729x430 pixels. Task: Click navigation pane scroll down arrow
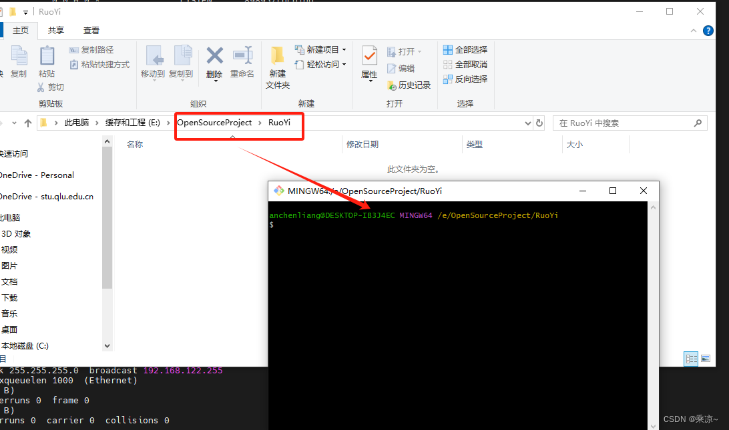[107, 346]
